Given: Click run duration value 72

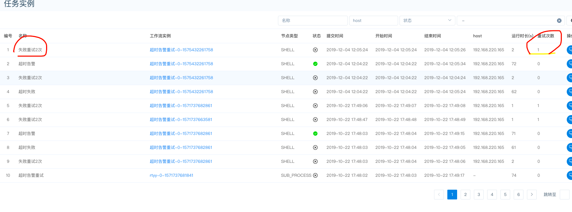Looking at the screenshot, I should [x=514, y=64].
